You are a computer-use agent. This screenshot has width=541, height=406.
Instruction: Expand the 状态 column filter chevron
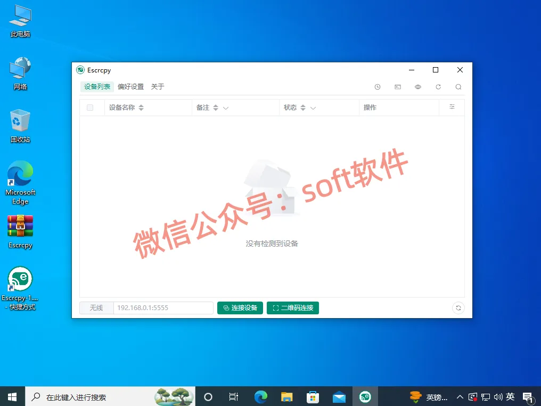313,108
